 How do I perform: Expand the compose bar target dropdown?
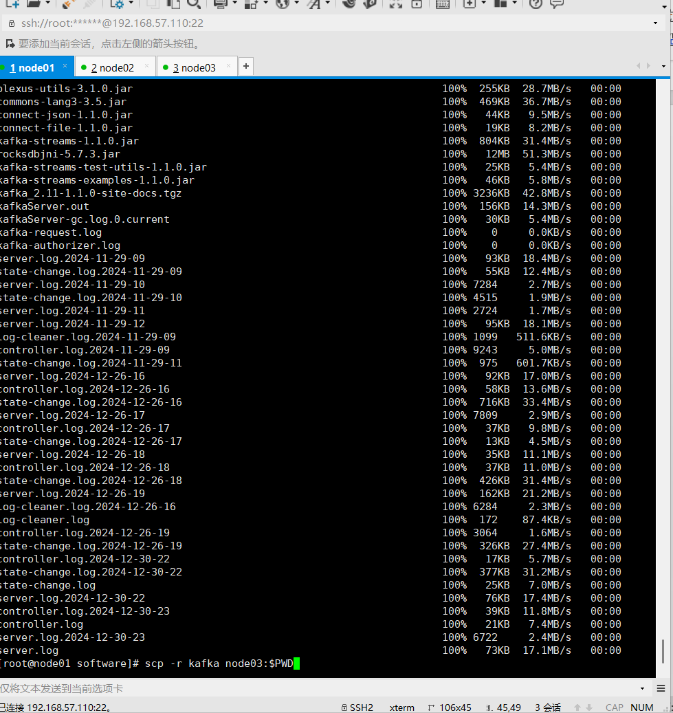642,688
